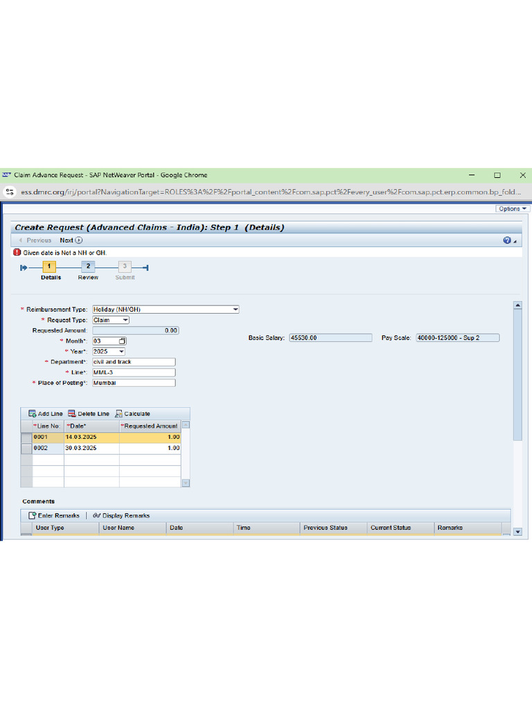Close the Chrome window
Image resolution: width=532 pixels, height=709 pixels.
522,175
